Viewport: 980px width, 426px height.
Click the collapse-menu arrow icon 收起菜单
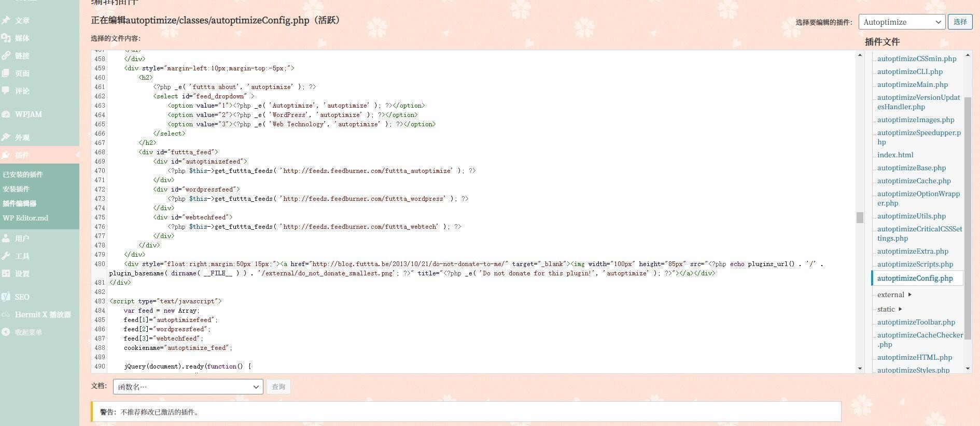pos(6,332)
